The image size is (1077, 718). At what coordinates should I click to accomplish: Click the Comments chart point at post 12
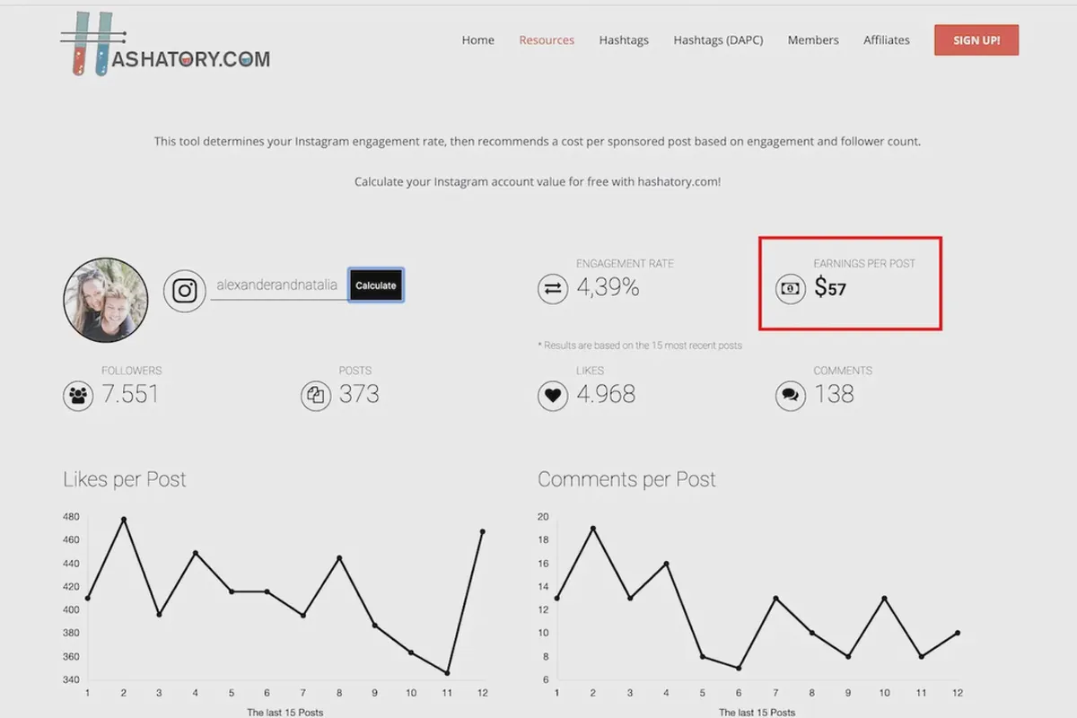958,633
